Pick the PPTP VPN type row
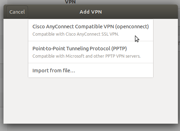The width and height of the screenshot is (180, 131). 91,52
